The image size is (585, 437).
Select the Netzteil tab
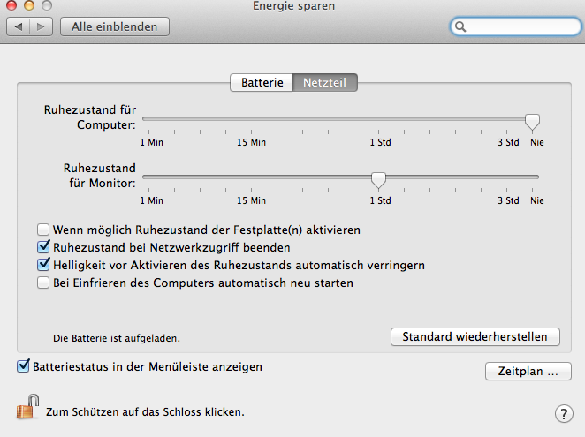click(325, 83)
